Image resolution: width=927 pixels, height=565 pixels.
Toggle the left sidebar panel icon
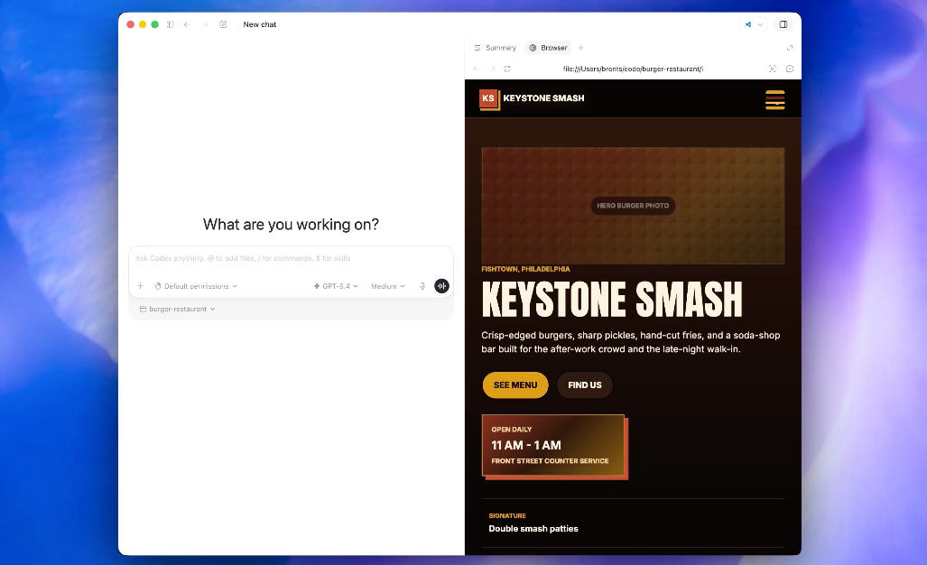point(170,24)
